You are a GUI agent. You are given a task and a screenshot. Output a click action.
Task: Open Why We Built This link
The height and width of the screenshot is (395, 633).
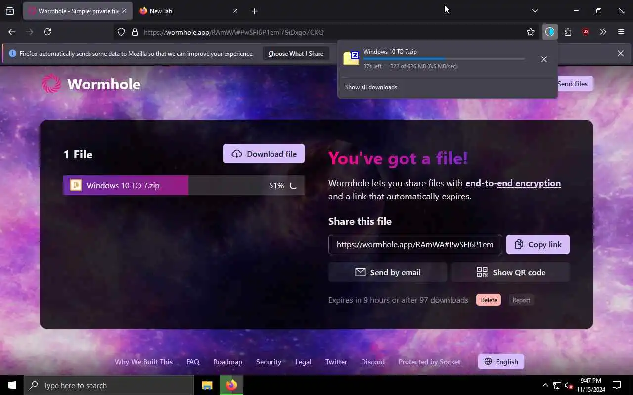143,362
